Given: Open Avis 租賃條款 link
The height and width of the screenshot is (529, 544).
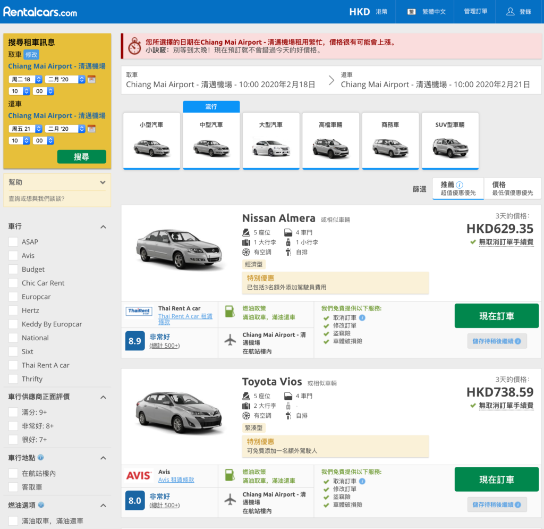Looking at the screenshot, I should (x=176, y=480).
